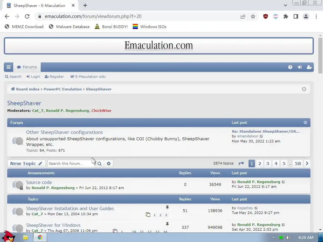The width and height of the screenshot is (323, 242).
Task: Open Cat_7 moderator profile
Action: tap(38, 111)
